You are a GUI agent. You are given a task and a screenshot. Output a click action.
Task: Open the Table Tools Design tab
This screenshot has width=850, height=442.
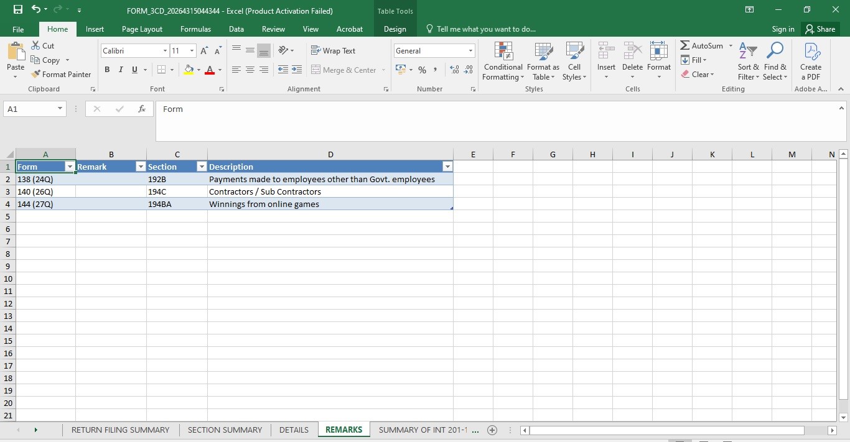[395, 29]
